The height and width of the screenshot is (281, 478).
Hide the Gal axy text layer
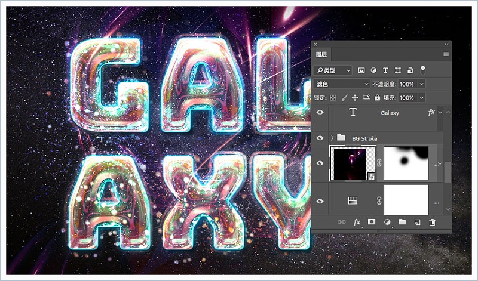pos(320,113)
